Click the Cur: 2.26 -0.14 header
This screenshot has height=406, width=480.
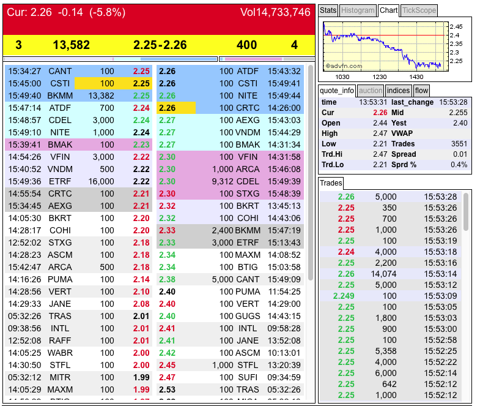pyautogui.click(x=66, y=12)
